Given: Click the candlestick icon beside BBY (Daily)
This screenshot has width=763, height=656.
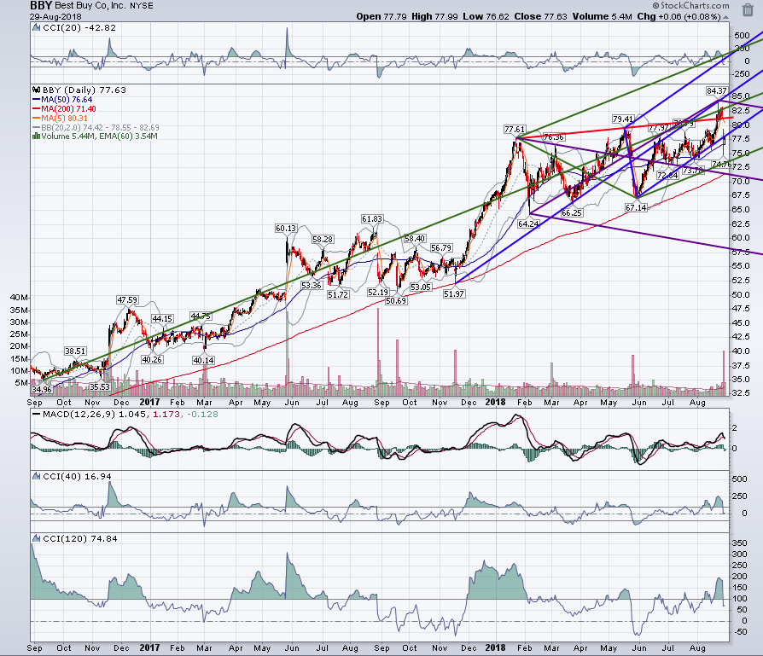Looking at the screenshot, I should 37,90.
